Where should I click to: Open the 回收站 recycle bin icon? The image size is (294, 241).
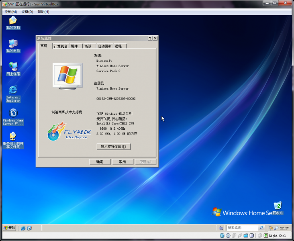278,208
